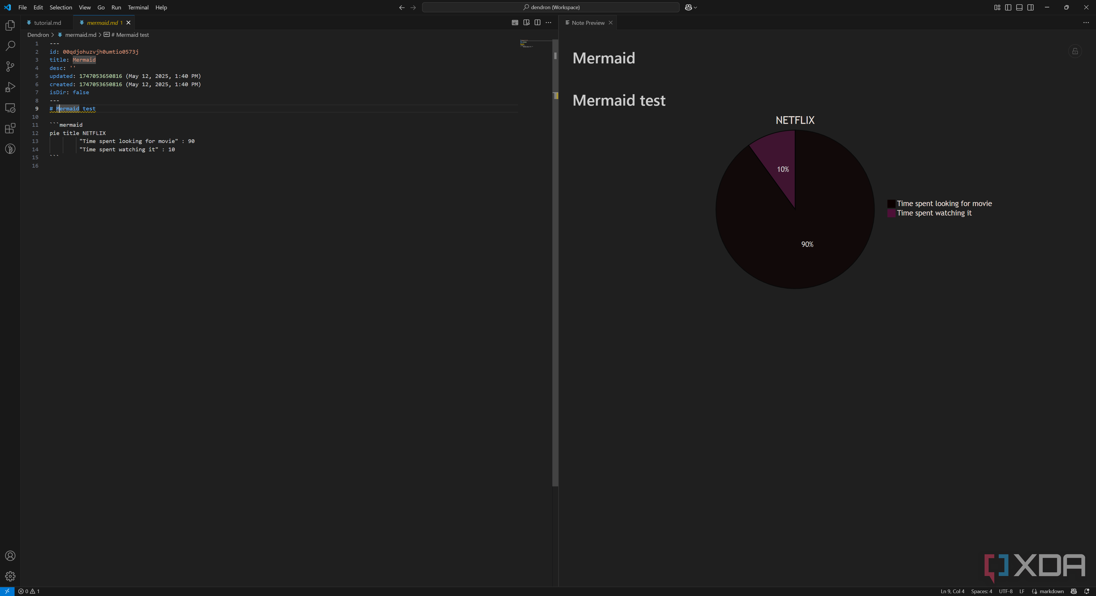Click Spaces: 4 indentation setting
This screenshot has width=1096, height=596.
[981, 591]
